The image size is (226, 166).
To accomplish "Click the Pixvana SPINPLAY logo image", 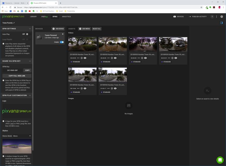I will click(x=17, y=111).
